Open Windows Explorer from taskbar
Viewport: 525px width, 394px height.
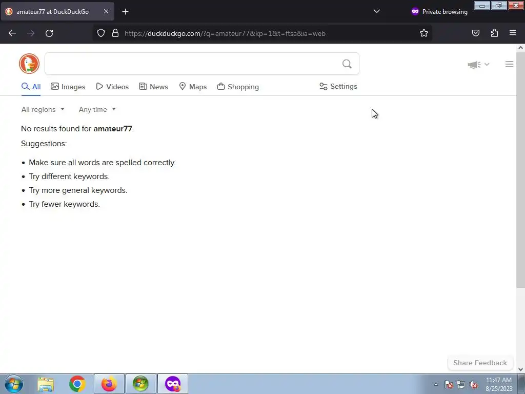pos(46,384)
